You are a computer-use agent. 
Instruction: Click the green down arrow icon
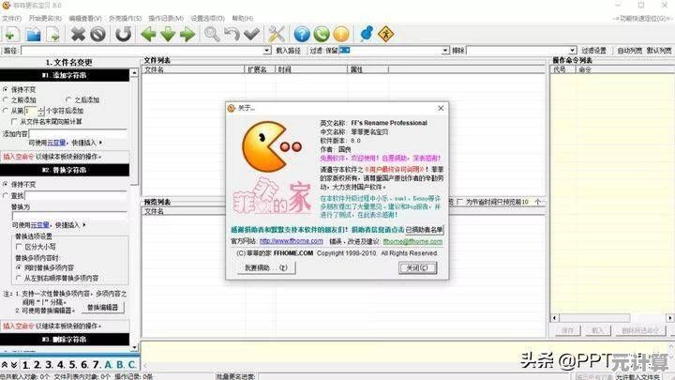168,34
